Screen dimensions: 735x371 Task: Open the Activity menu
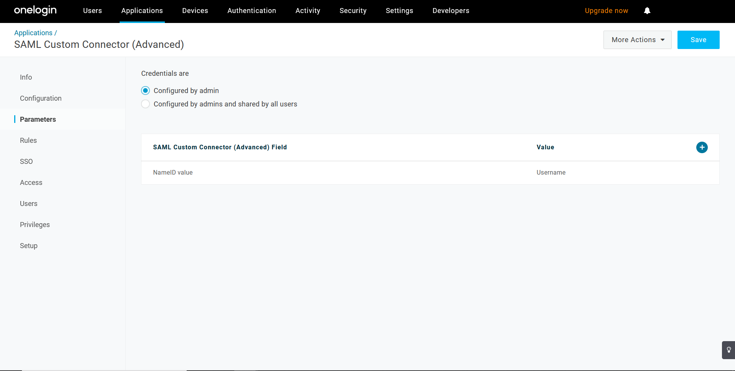[x=307, y=10]
